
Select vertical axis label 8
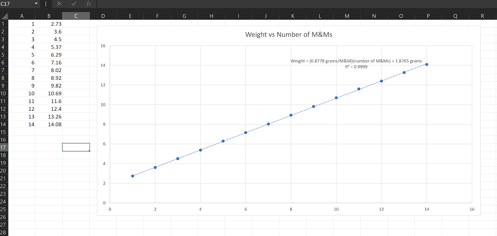[x=104, y=124]
